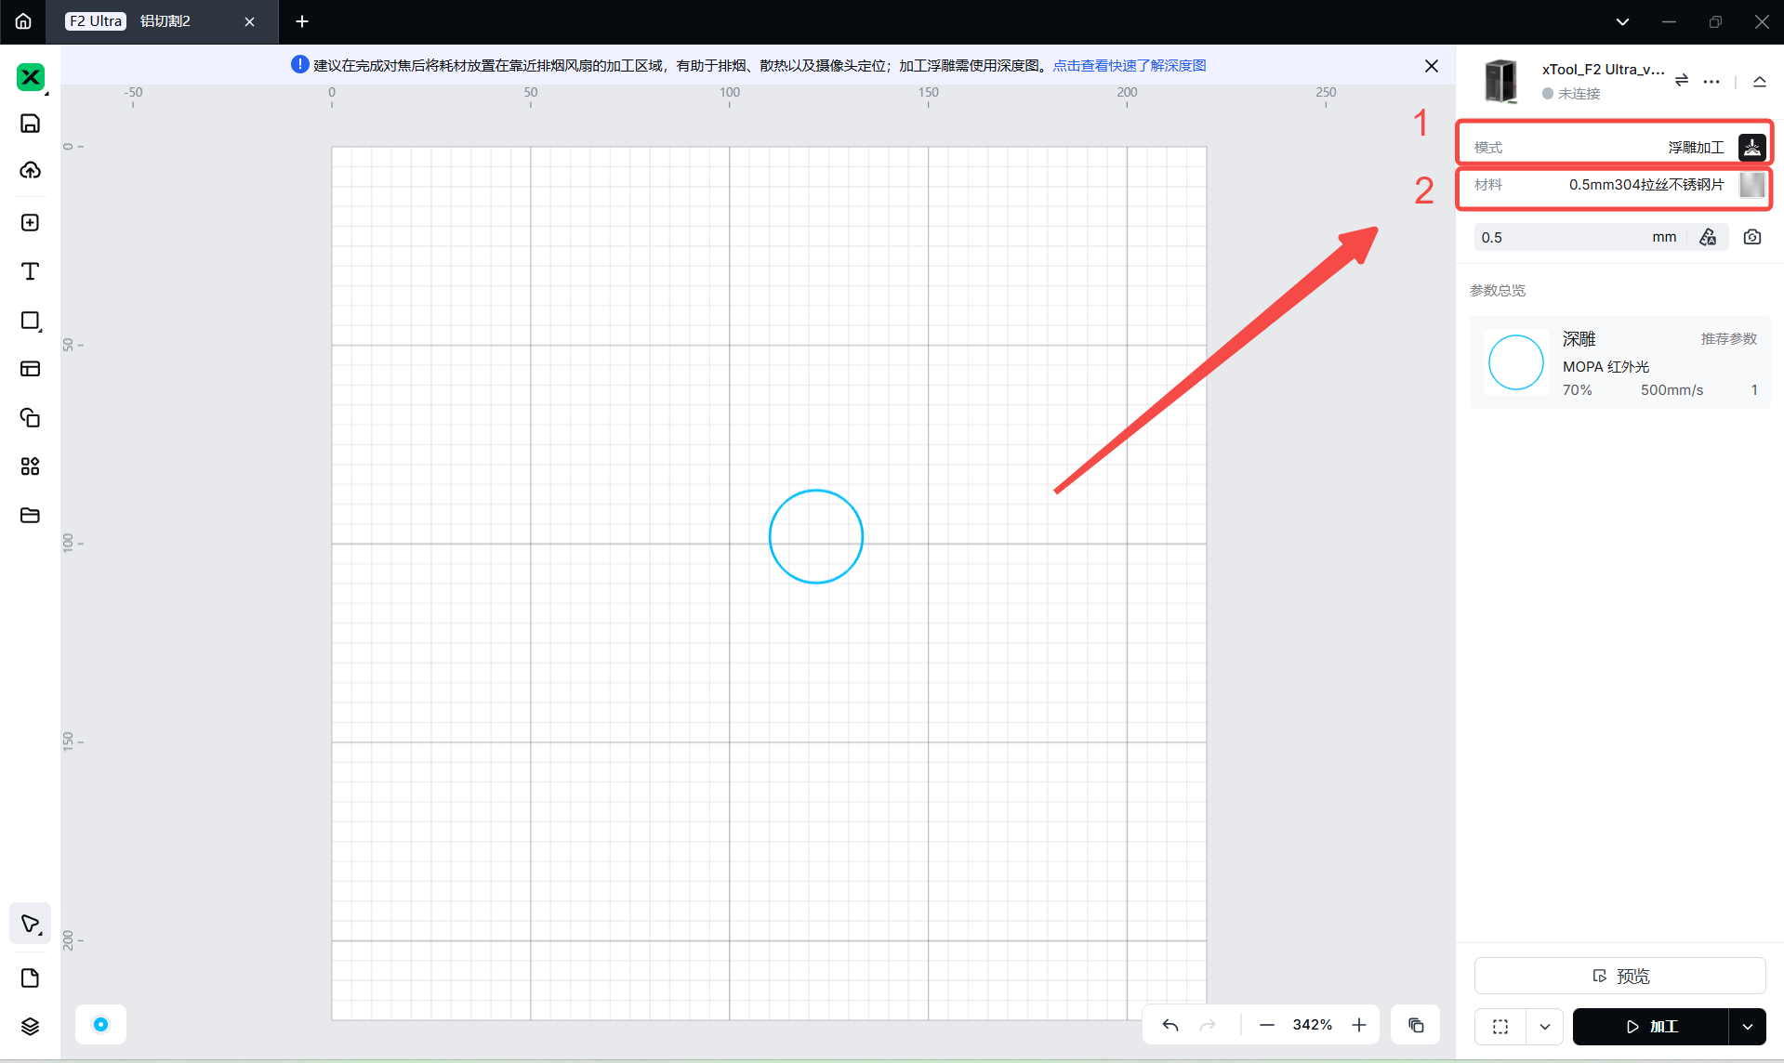Viewport: 1784px width, 1063px height.
Task: Click the Save icon in left sidebar
Action: point(30,124)
